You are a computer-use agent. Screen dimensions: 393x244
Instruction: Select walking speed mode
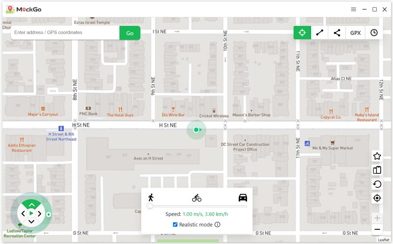tap(150, 197)
